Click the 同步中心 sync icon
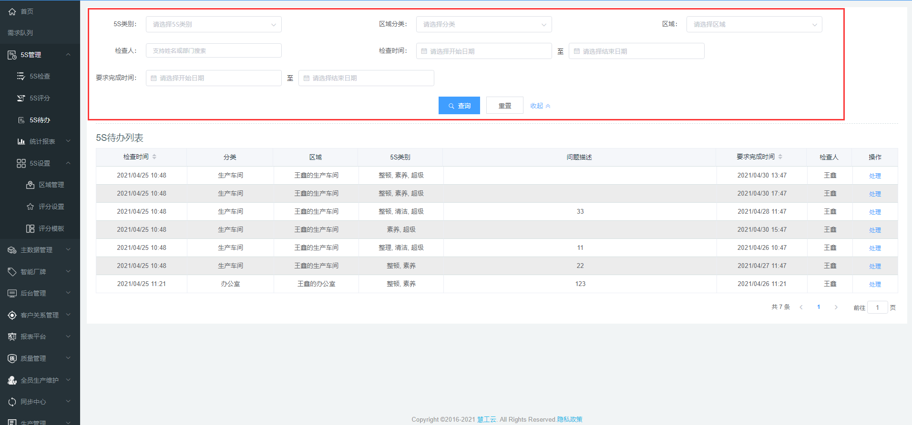This screenshot has width=912, height=425. 12,402
